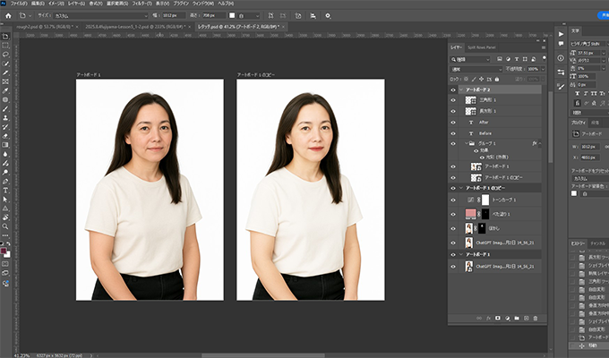609x358 pixels.
Task: Click the Home icon in options bar
Action: 8,15
